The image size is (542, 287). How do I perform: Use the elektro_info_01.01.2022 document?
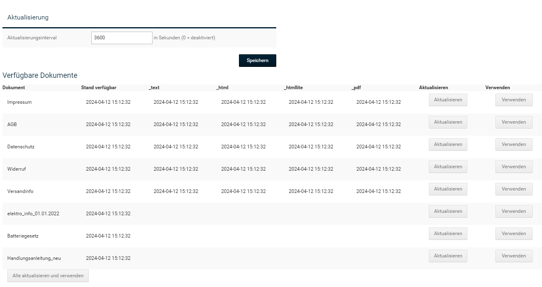514,211
